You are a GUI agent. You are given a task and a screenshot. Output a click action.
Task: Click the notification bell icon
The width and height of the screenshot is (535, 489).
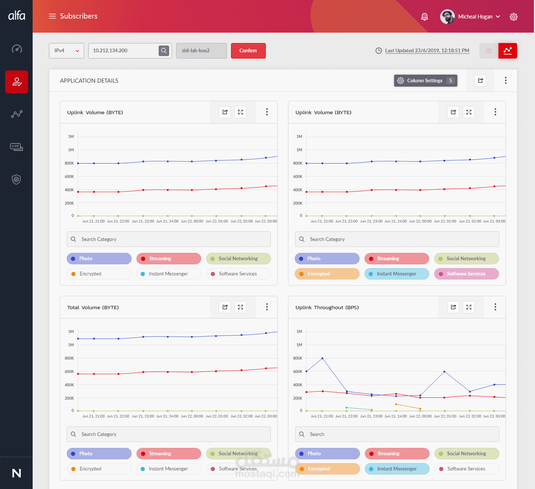tap(425, 17)
